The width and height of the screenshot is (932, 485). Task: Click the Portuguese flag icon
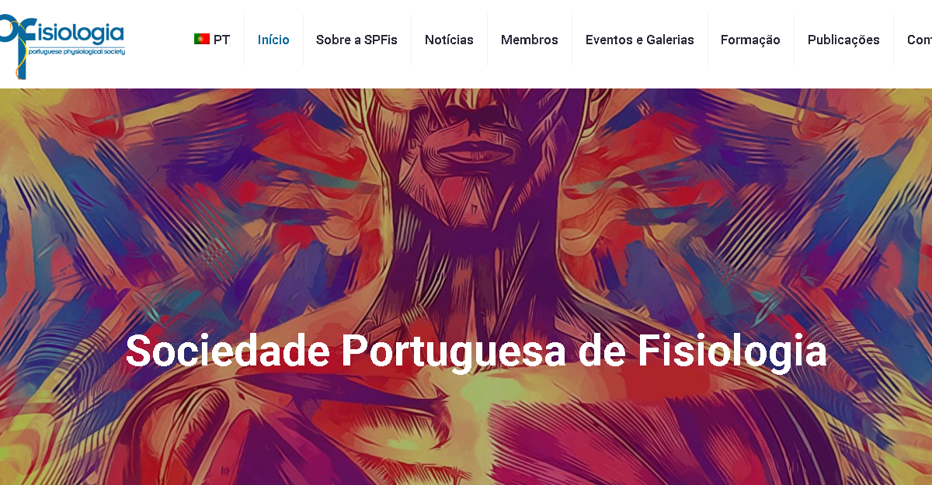[x=201, y=40]
